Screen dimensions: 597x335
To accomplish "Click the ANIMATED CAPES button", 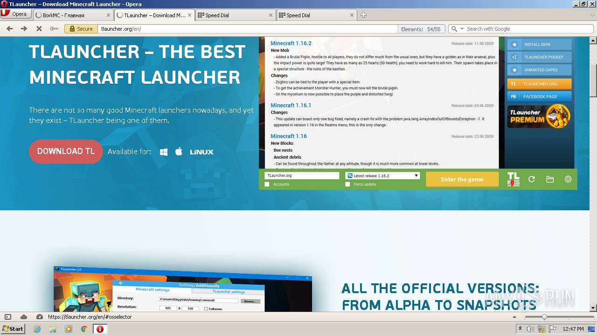I will click(x=539, y=70).
